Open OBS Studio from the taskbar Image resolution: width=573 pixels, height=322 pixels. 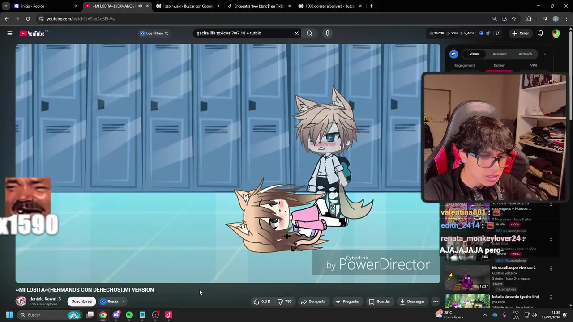click(x=155, y=315)
